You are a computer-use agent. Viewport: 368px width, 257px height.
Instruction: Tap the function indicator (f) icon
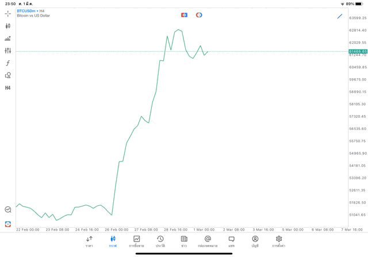click(x=8, y=63)
